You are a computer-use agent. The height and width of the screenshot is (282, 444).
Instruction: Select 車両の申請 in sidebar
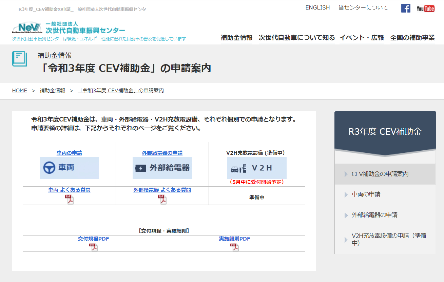pyautogui.click(x=385, y=194)
